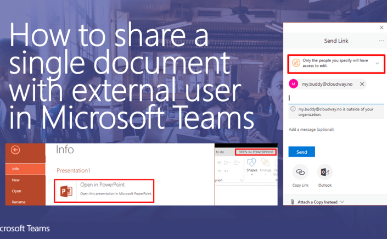
Task: Expand the link permission settings chevron
Action: coord(377,64)
